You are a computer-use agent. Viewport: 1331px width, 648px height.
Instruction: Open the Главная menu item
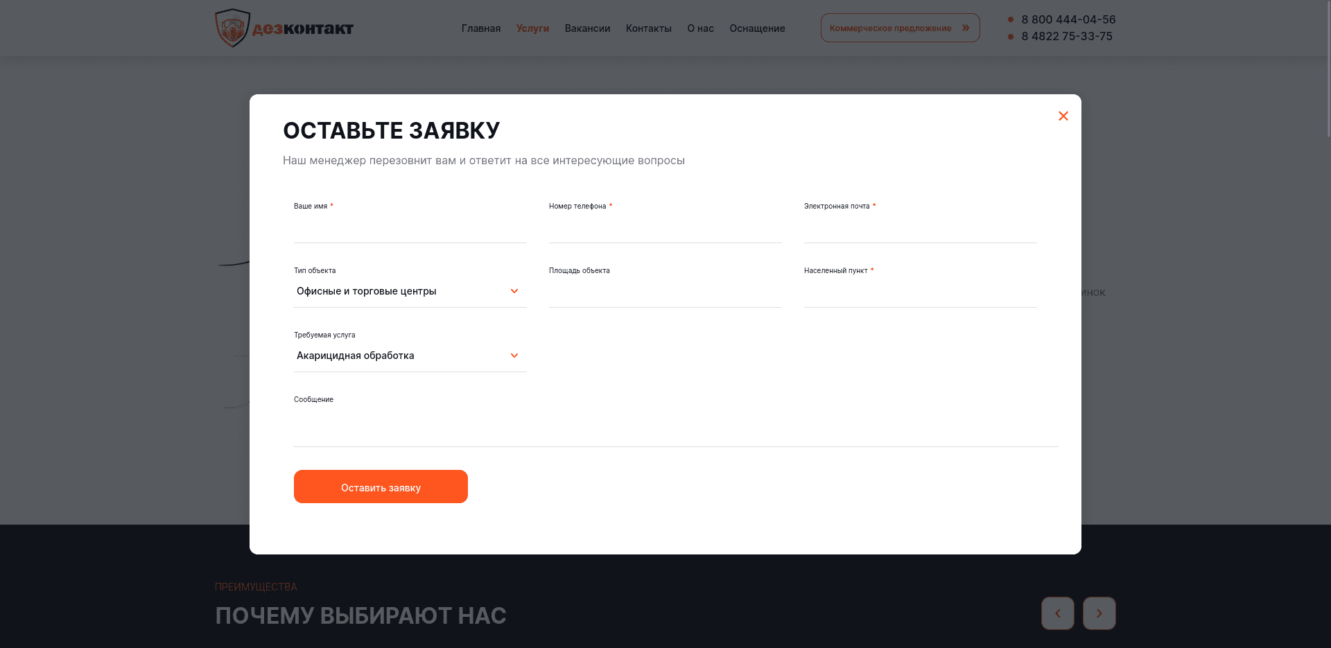(x=481, y=28)
